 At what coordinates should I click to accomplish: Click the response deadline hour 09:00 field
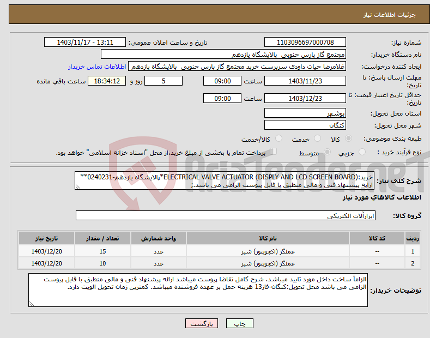tap(222, 81)
